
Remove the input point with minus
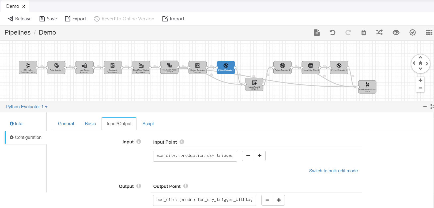[x=248, y=156]
